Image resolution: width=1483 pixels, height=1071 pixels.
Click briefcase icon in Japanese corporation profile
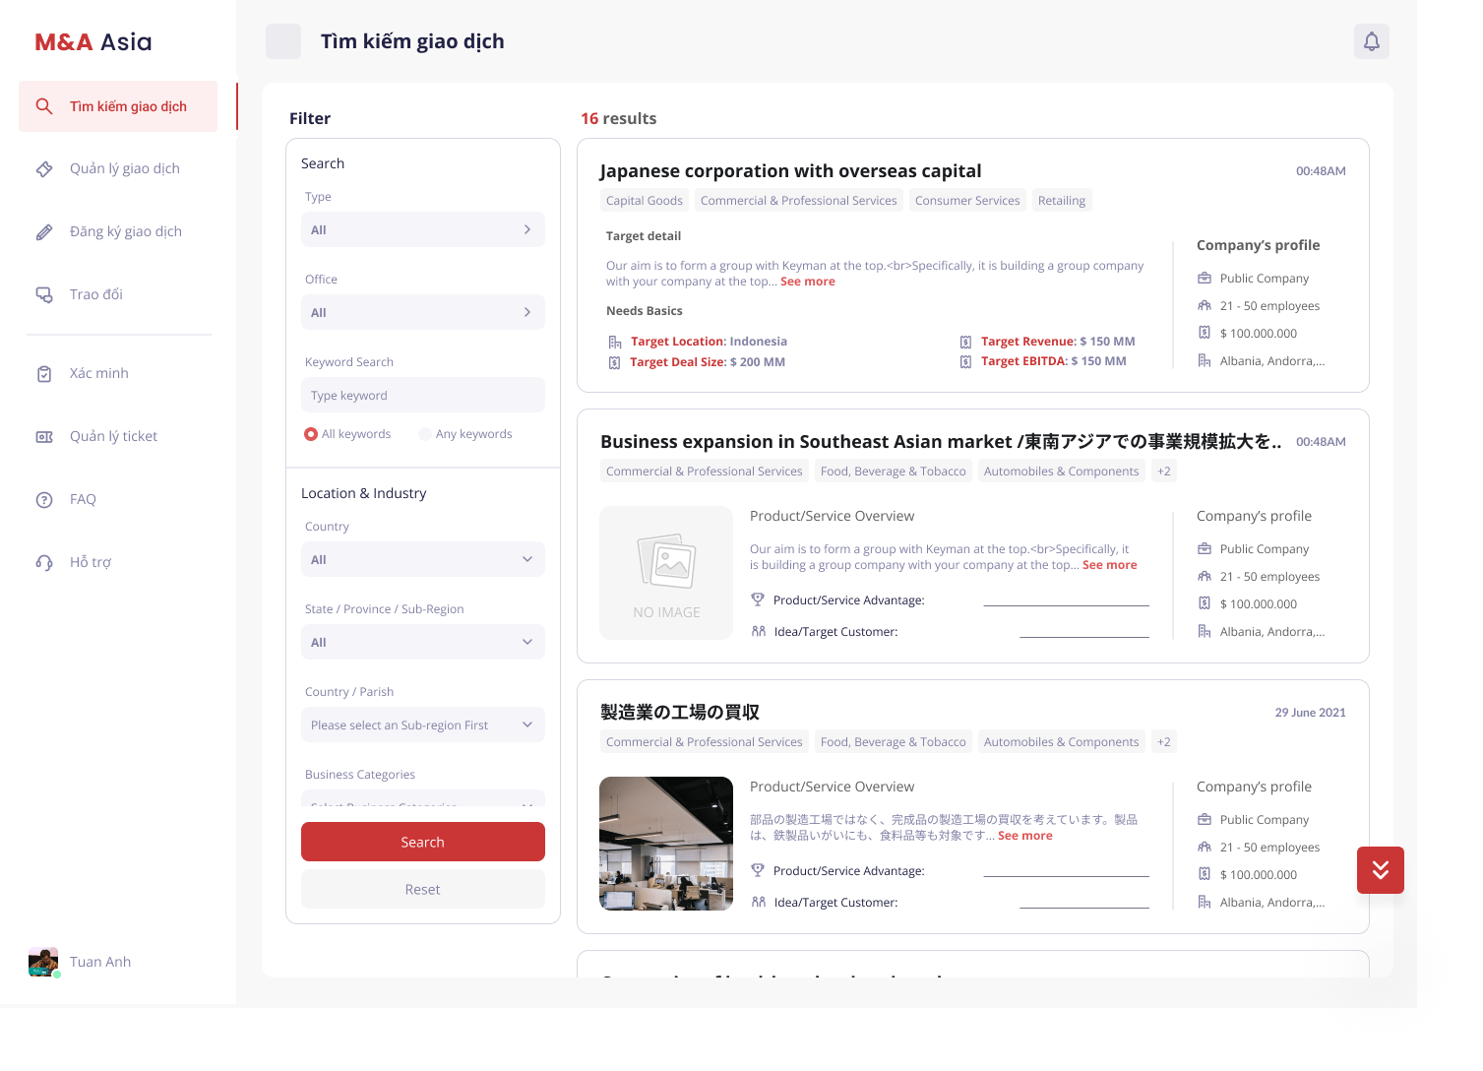pos(1205,278)
